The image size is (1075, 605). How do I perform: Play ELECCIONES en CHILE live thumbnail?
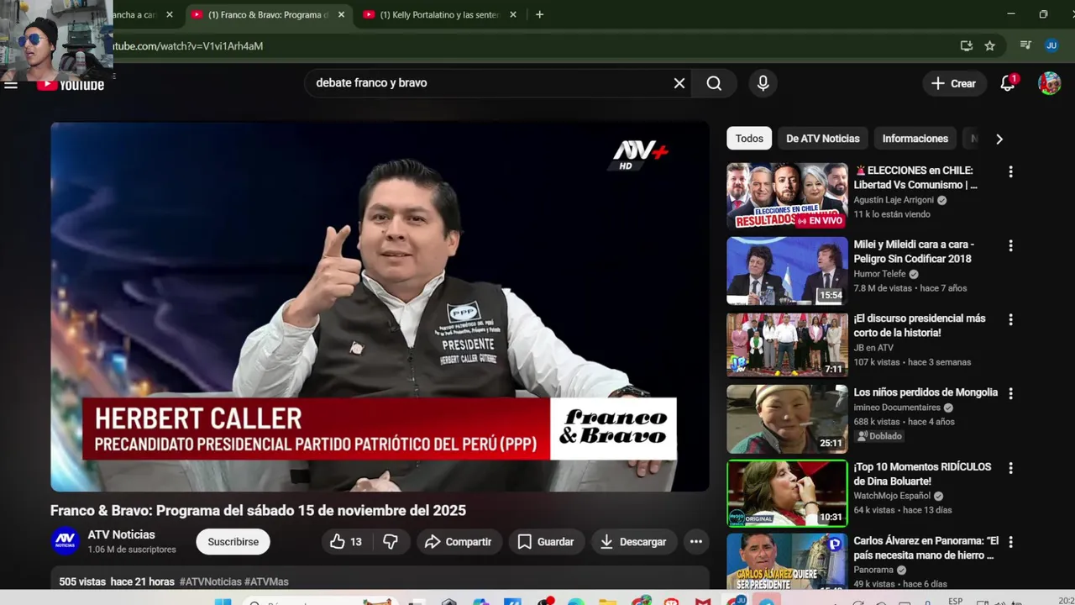pos(787,196)
